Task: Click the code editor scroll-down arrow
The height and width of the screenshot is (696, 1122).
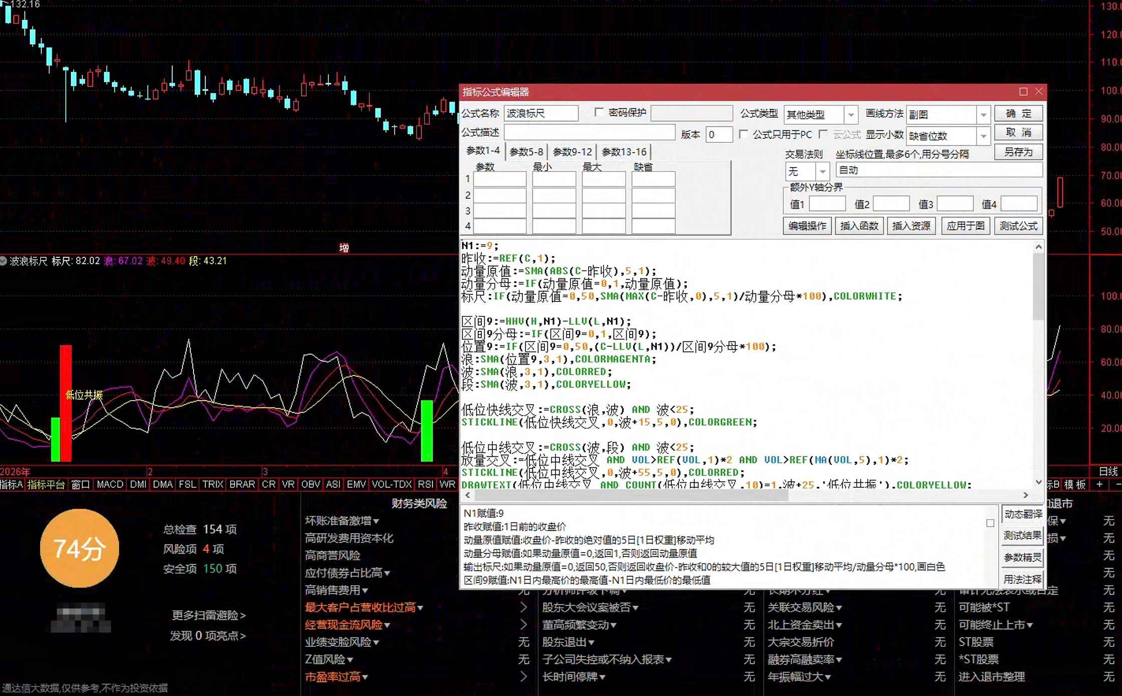Action: pos(1039,482)
